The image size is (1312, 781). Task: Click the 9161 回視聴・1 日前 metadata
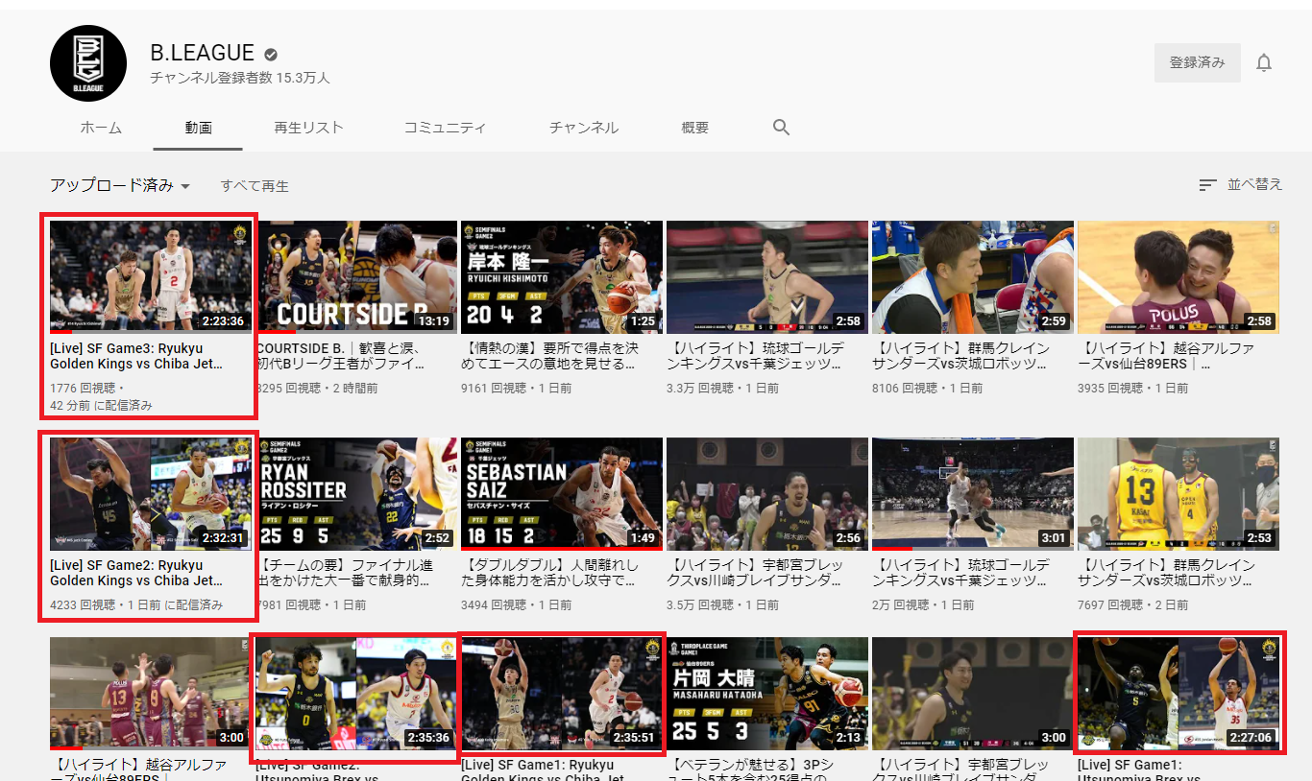point(517,389)
